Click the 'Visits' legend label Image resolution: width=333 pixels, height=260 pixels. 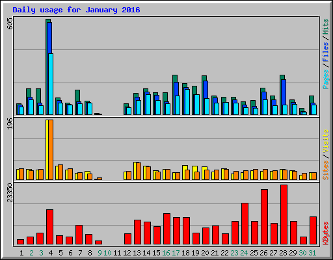[x=325, y=142]
